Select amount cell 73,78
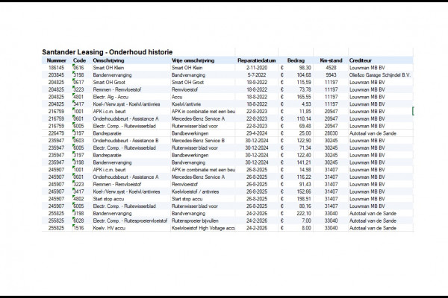 coord(305,89)
